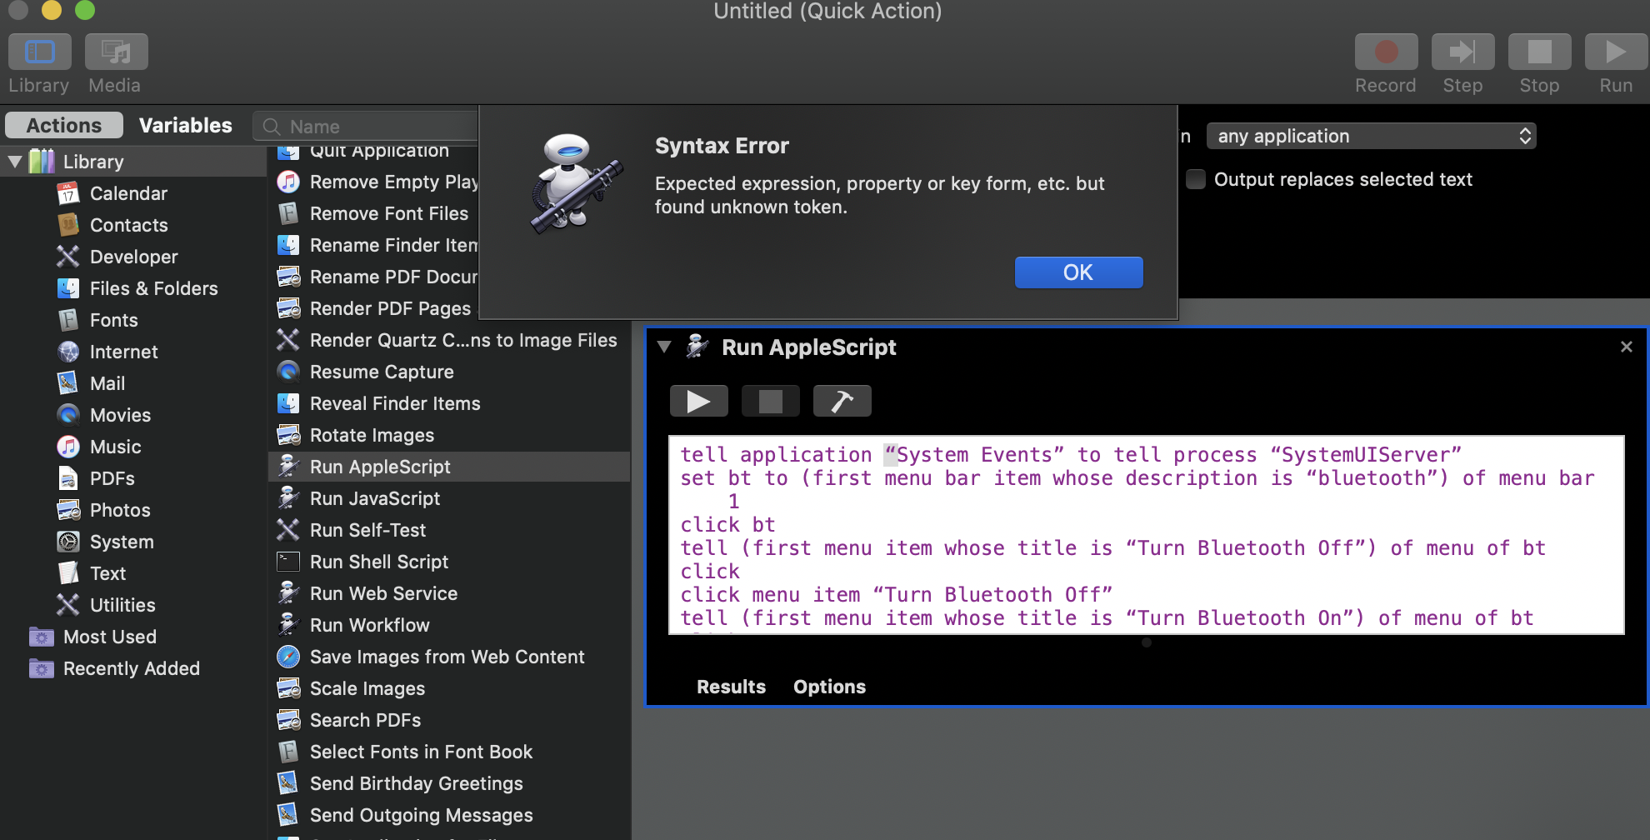The width and height of the screenshot is (1650, 840).
Task: Collapse the Run AppleScript action triangle
Action: [664, 347]
